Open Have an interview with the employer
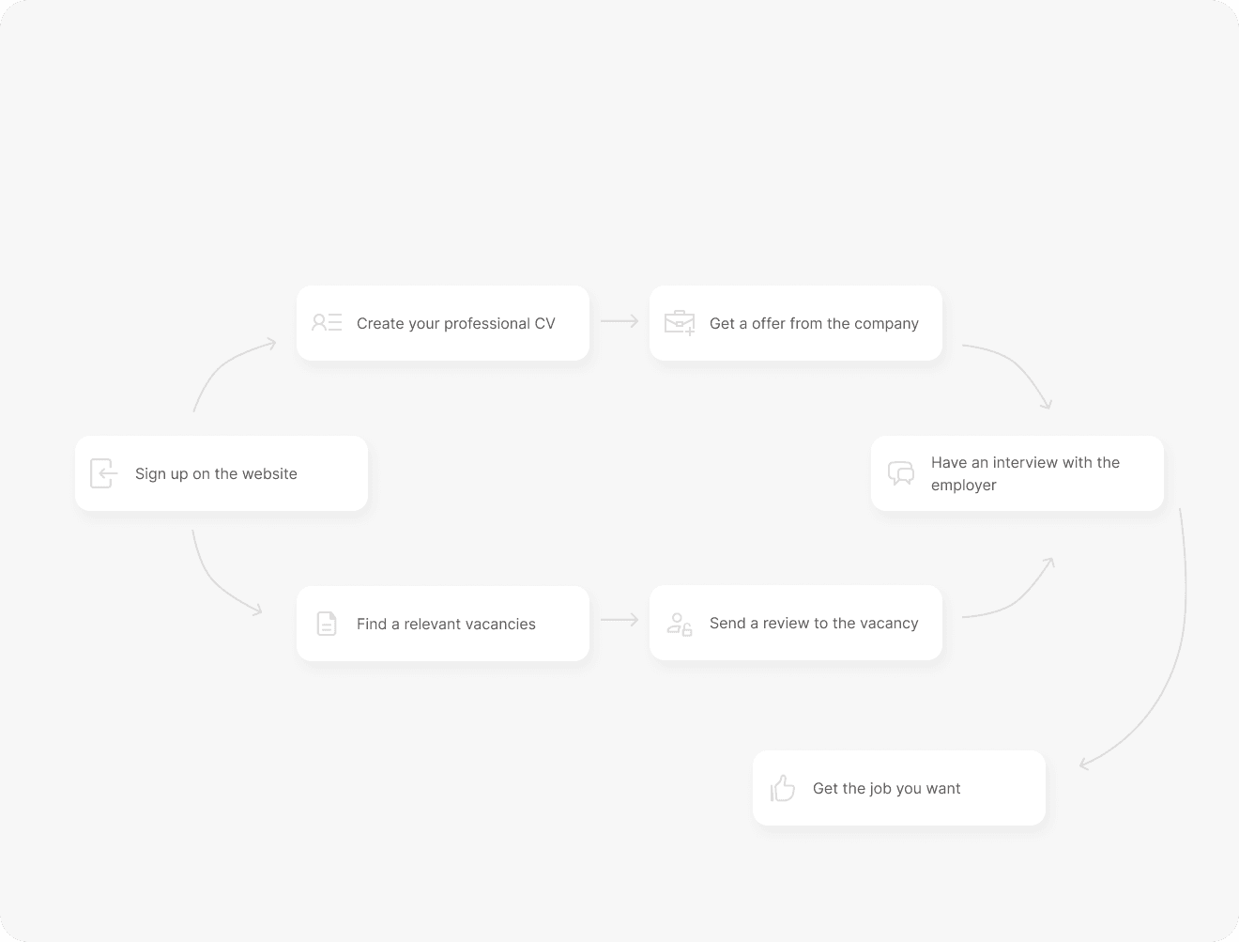1239x942 pixels. pyautogui.click(x=1017, y=473)
